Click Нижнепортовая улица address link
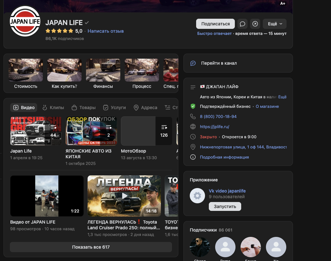 tap(243, 147)
